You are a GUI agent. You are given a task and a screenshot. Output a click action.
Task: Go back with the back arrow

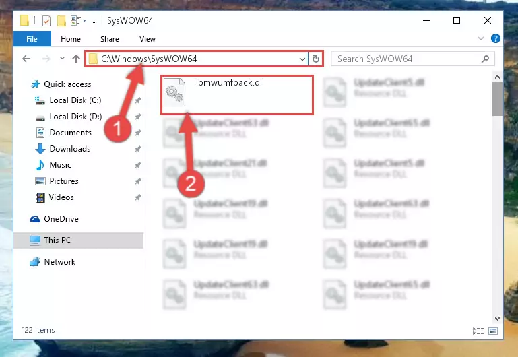click(x=26, y=59)
